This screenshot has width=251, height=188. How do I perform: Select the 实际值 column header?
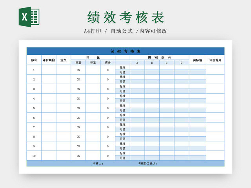pyautogui.click(x=198, y=60)
